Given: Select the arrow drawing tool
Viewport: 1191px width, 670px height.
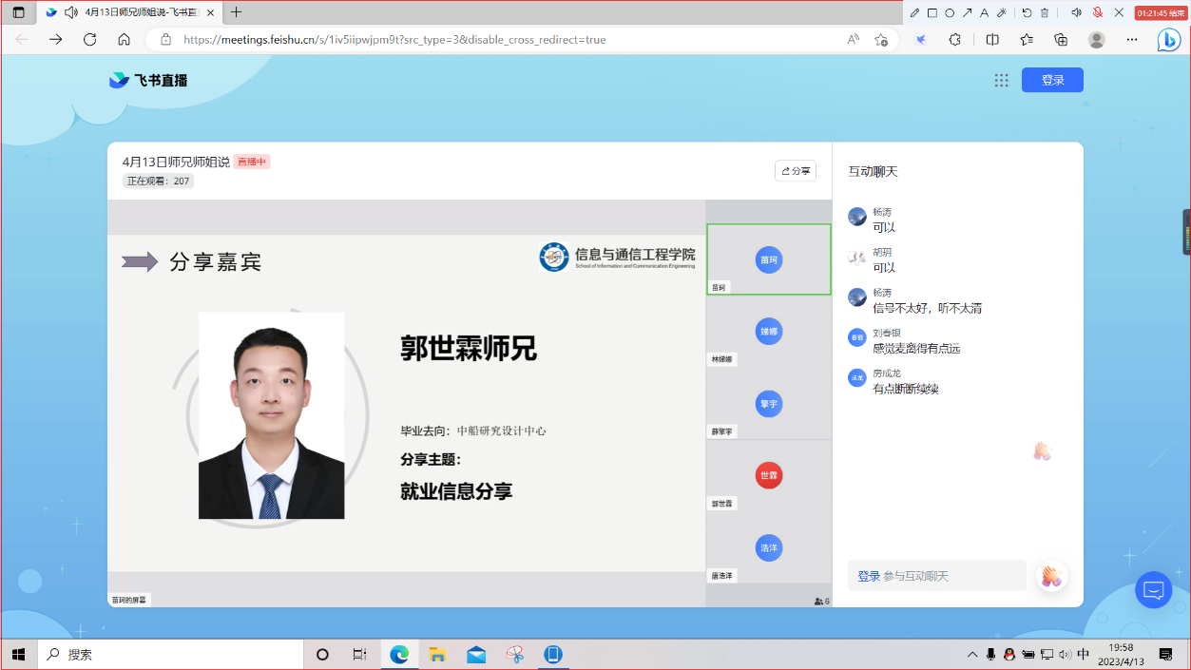Looking at the screenshot, I should coord(967,12).
